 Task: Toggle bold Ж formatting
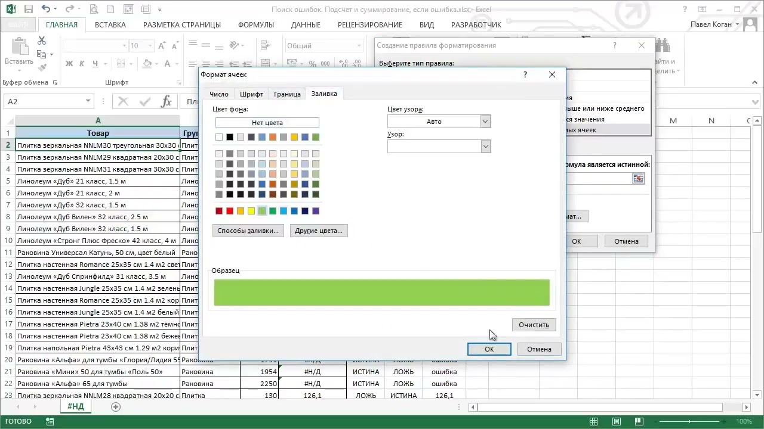point(69,64)
